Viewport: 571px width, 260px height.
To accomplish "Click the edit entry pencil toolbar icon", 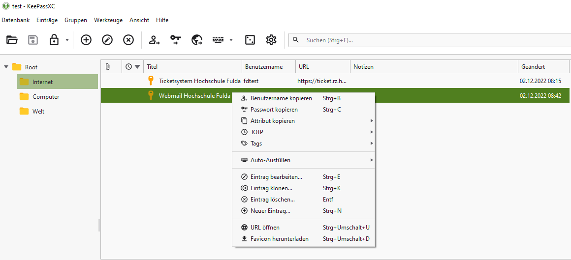I will point(107,40).
